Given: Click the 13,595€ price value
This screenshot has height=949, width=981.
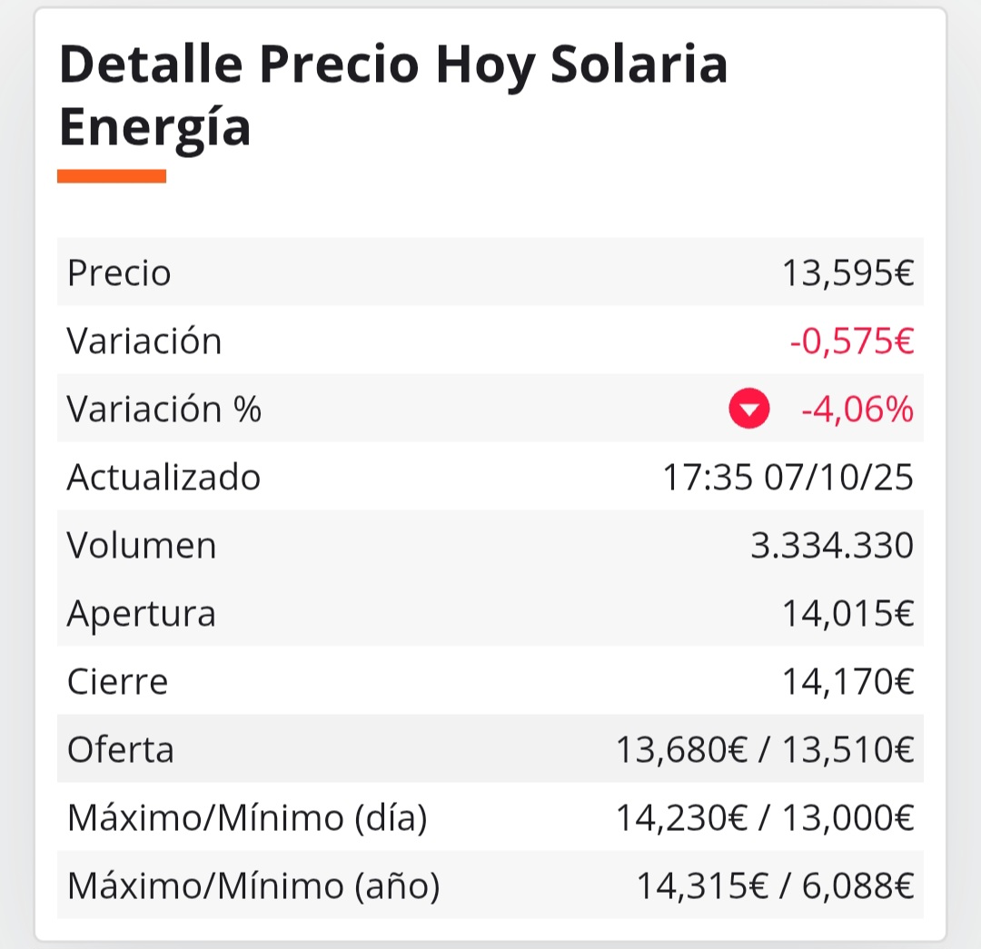Looking at the screenshot, I should pos(847,273).
